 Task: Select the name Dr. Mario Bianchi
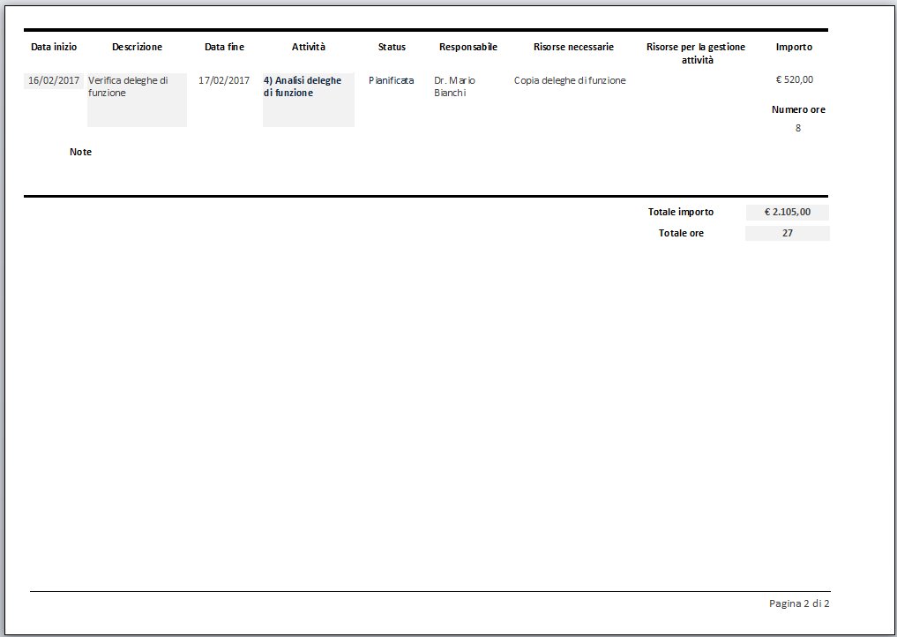(455, 86)
